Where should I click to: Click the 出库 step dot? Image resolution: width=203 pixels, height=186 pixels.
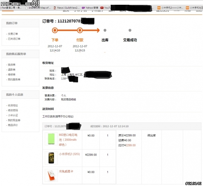point(105,30)
